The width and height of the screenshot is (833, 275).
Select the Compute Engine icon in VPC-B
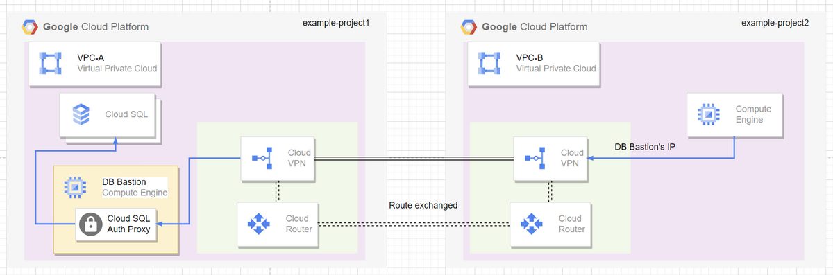click(x=708, y=114)
